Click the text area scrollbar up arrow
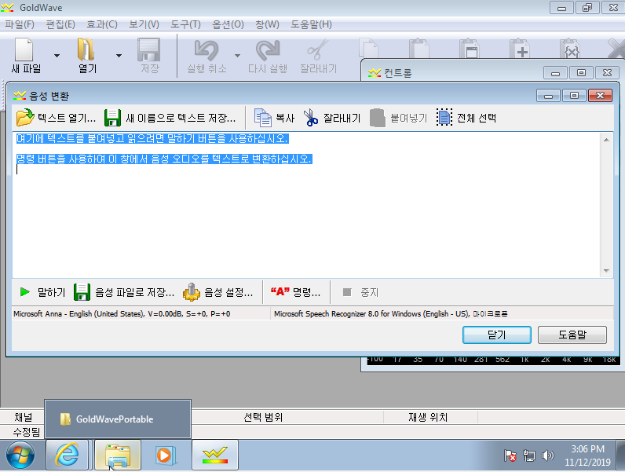 click(x=606, y=140)
